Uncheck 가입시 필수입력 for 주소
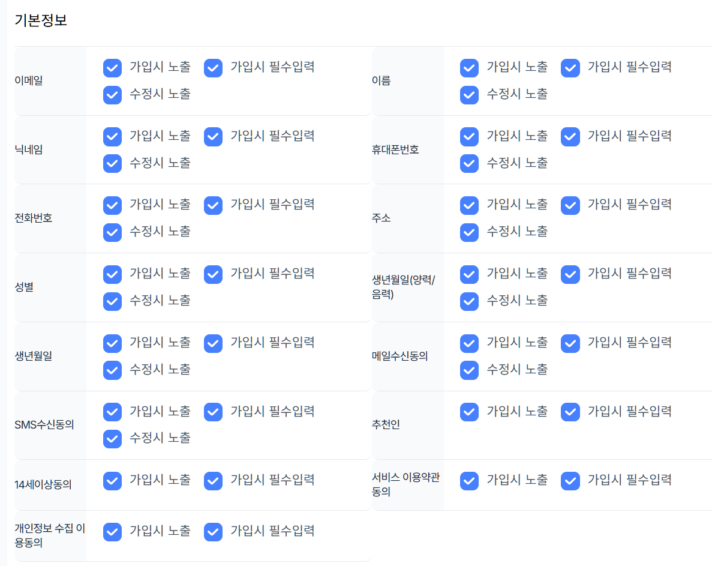 click(x=570, y=205)
